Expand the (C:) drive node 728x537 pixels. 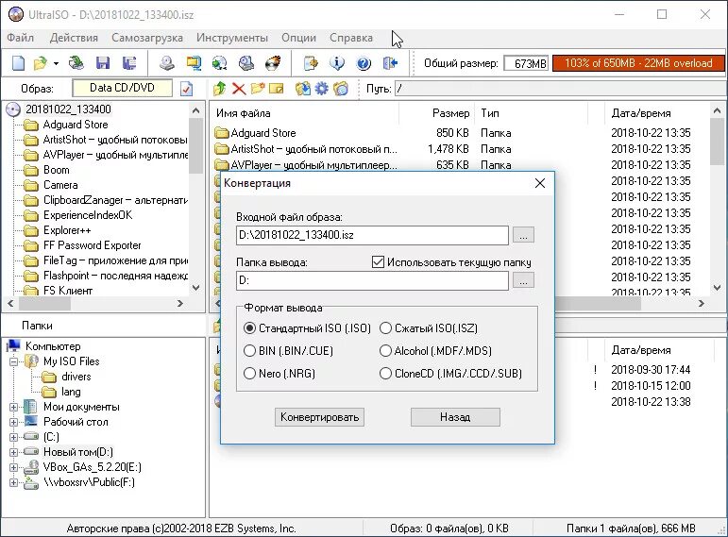[13, 437]
